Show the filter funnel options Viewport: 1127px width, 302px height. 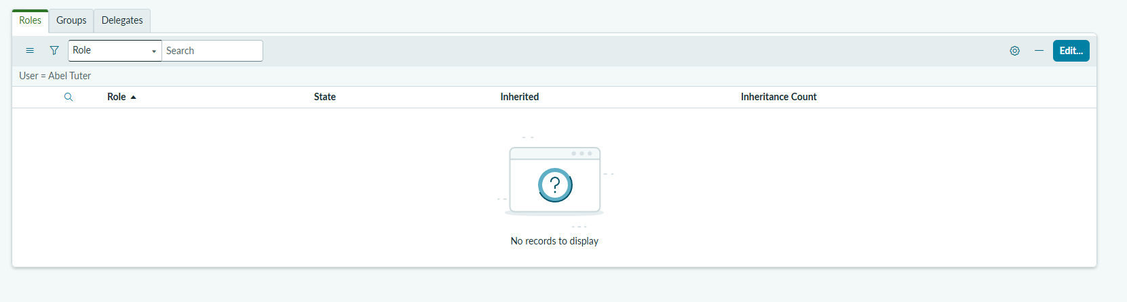(x=54, y=51)
